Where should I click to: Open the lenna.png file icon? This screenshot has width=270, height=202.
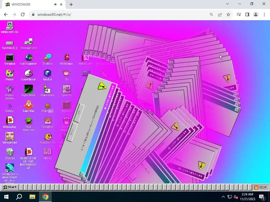click(x=10, y=120)
